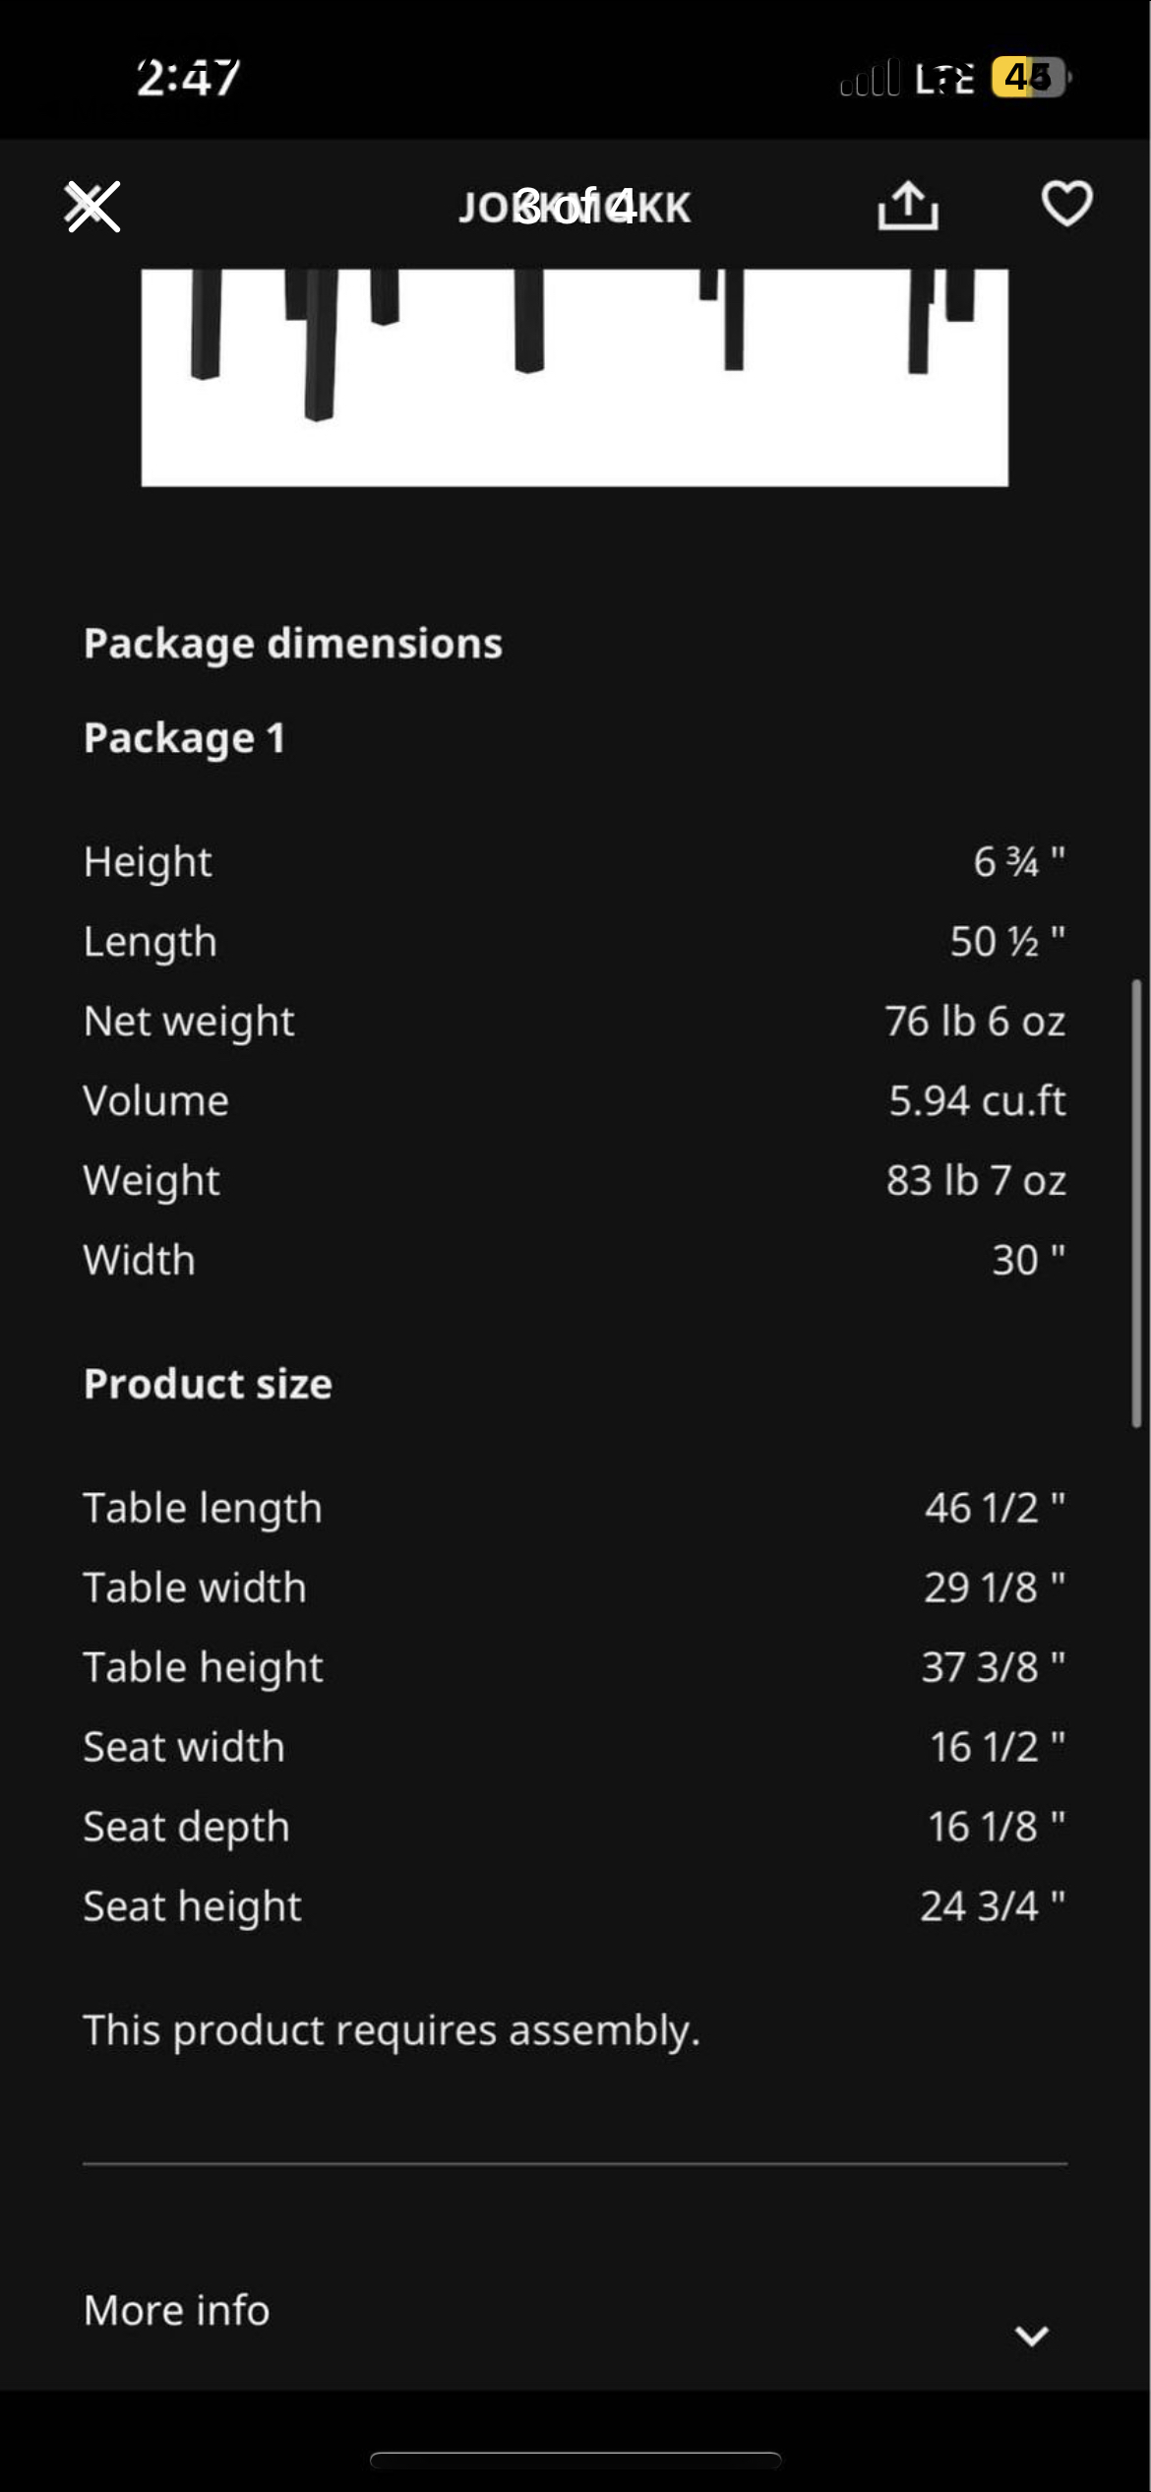This screenshot has height=2492, width=1151.
Task: Tap the "This product requires assembly" text
Action: [392, 2029]
